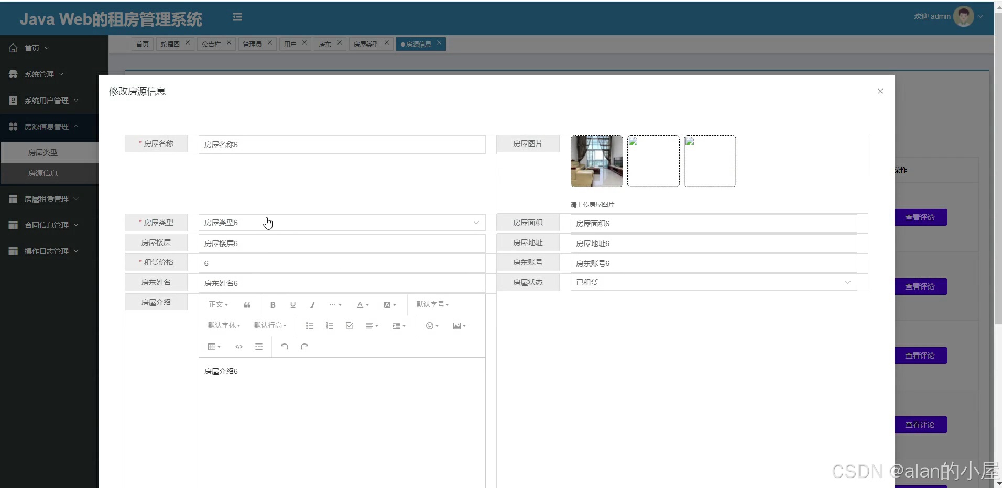Open the 房屋类型 select dropdown
Screen dimensions: 1002x488
click(342, 223)
